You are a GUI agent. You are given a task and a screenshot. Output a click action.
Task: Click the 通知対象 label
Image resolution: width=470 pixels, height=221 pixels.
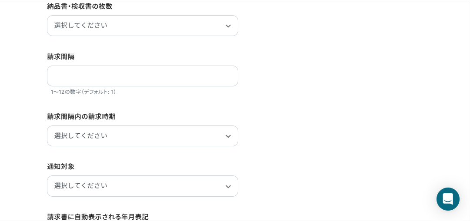(61, 166)
